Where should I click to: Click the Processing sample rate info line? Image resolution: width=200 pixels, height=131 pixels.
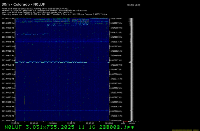point(54,14)
